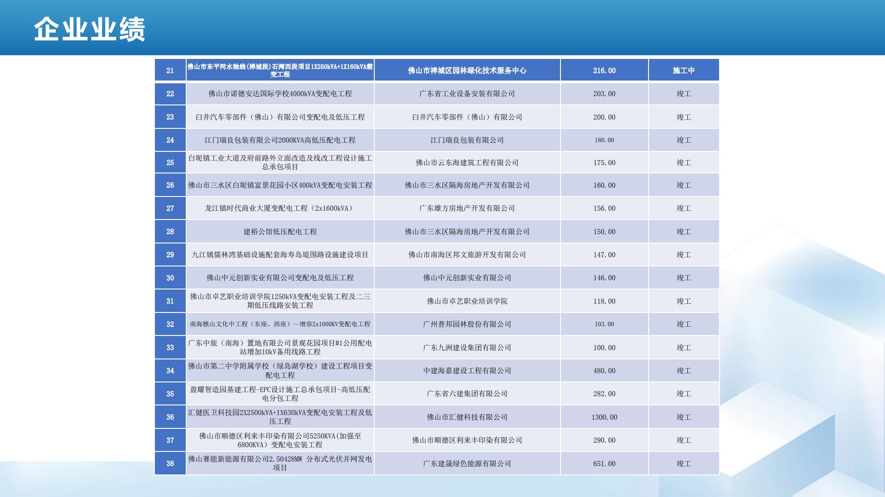Click the amount "480.00"
This screenshot has width=885, height=497.
tap(604, 371)
